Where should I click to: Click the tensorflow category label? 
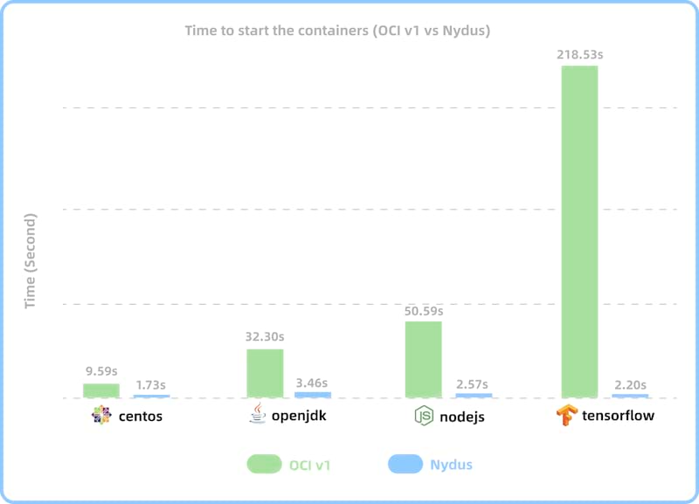click(x=619, y=416)
